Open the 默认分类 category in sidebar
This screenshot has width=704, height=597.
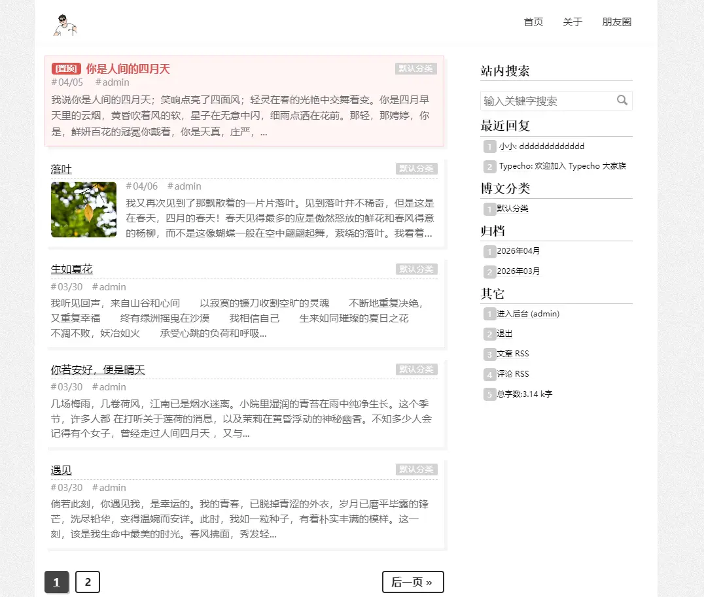(512, 209)
